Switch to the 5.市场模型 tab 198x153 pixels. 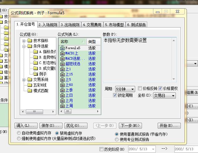pos(115,25)
